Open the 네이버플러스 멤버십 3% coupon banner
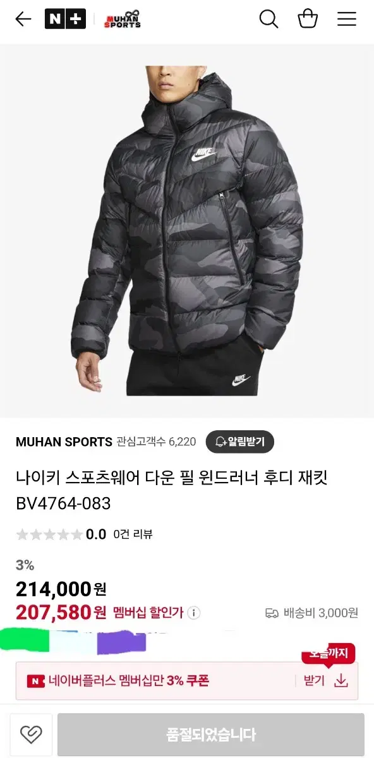The height and width of the screenshot is (758, 374). pos(187,681)
